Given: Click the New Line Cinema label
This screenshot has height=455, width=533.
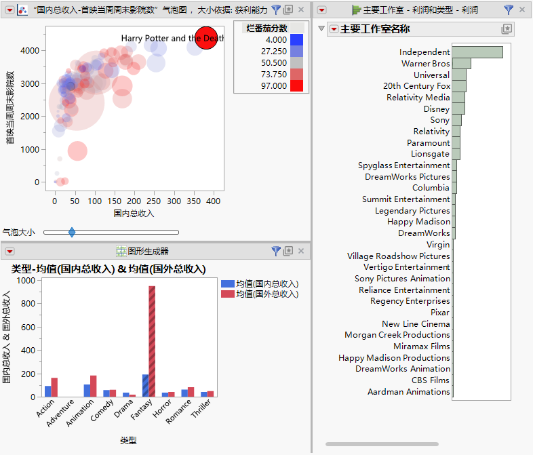Looking at the screenshot, I should pos(416,324).
